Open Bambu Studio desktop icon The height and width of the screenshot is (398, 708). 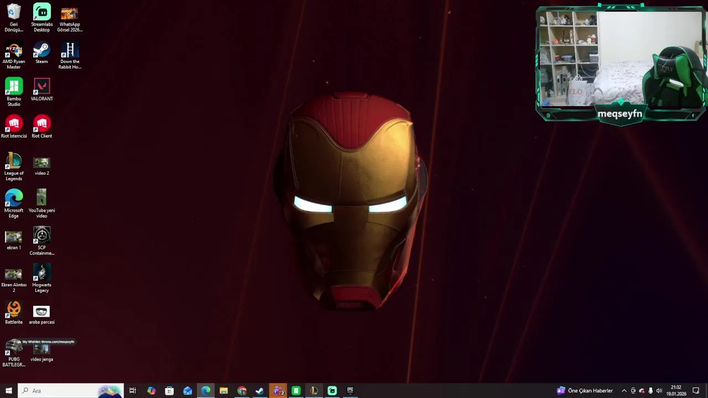[x=14, y=92]
